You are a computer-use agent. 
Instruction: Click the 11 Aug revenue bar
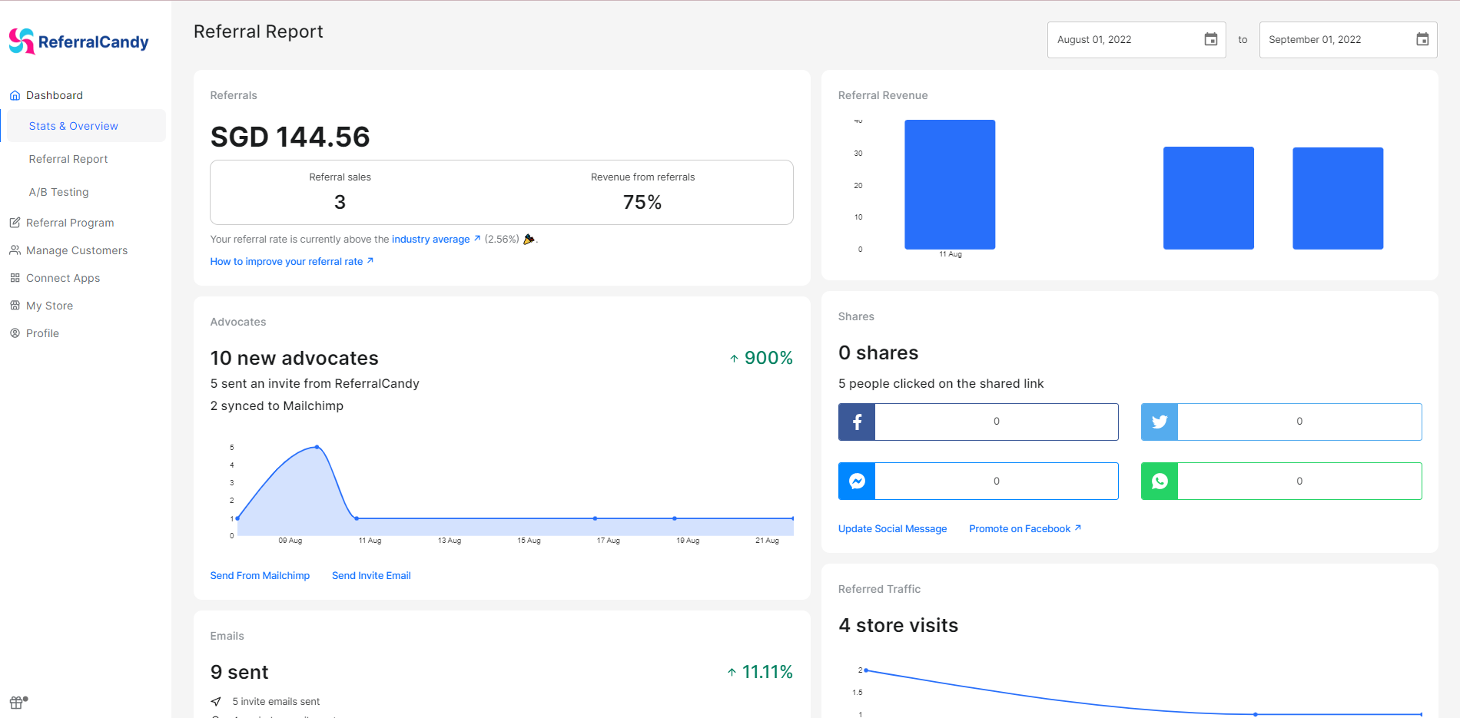pyautogui.click(x=950, y=184)
